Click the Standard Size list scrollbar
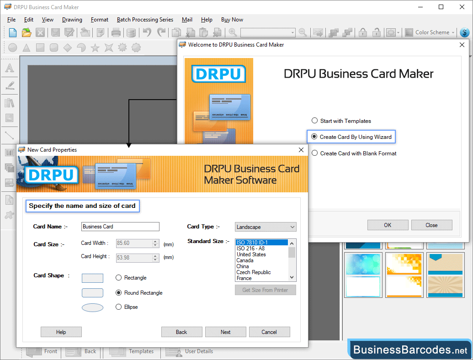Viewport: 473px width, 360px height. pyautogui.click(x=292, y=260)
